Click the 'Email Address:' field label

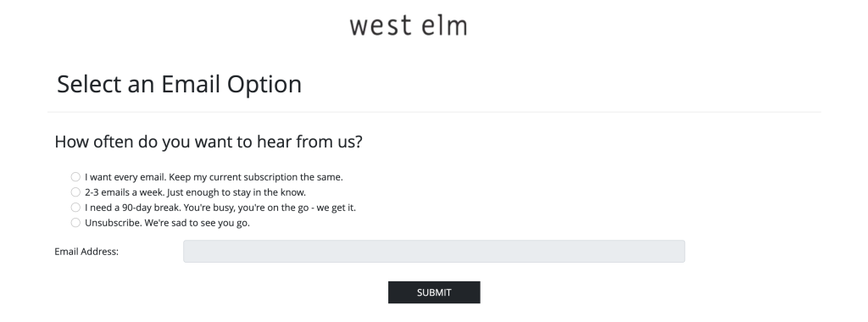coord(86,252)
